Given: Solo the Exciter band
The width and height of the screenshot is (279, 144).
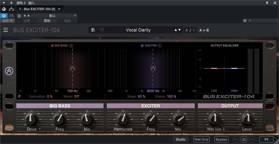Looking at the screenshot, I should pyautogui.click(x=160, y=46).
